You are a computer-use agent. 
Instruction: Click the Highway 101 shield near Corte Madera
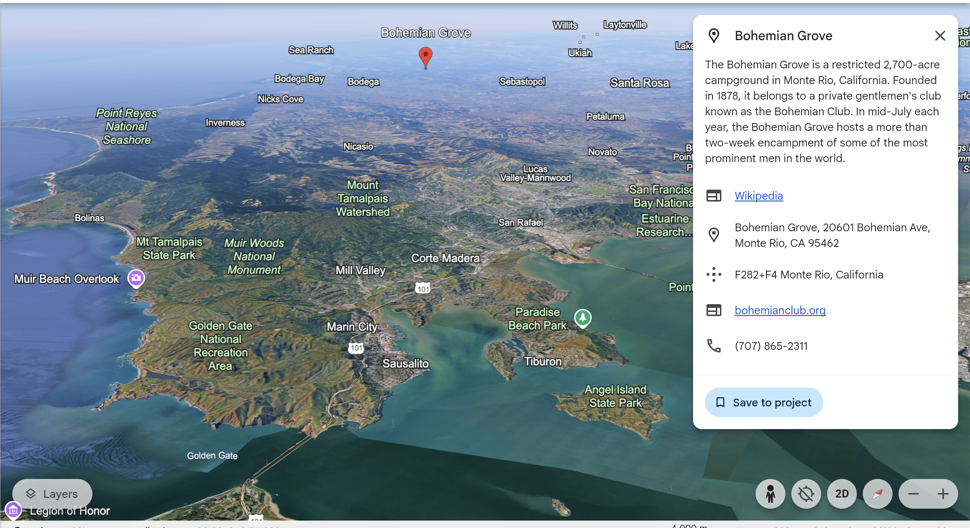[422, 289]
